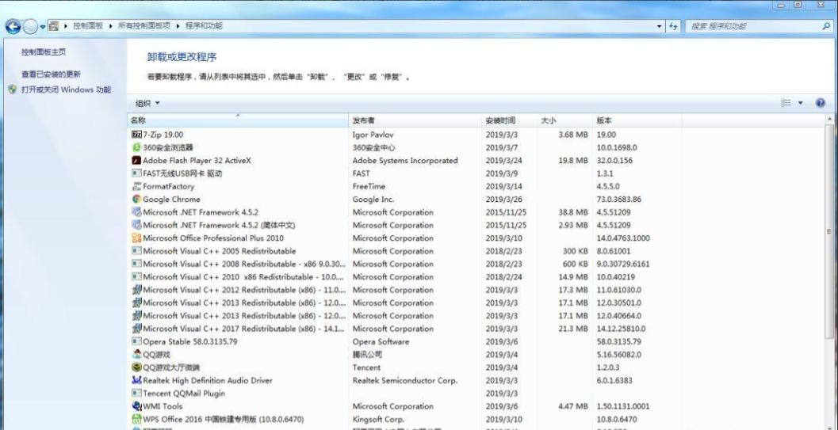Select Visual C++ 2008 Redistributable x86 9.0.30 row
838x430 pixels.
(x=406, y=264)
